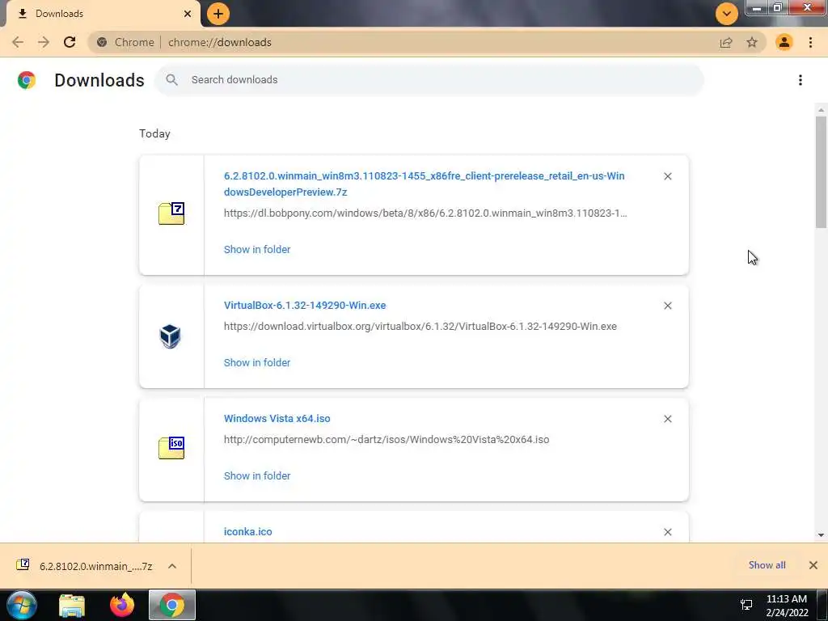Viewport: 828px width, 621px height.
Task: Click the ISO file icon
Action: 171,448
